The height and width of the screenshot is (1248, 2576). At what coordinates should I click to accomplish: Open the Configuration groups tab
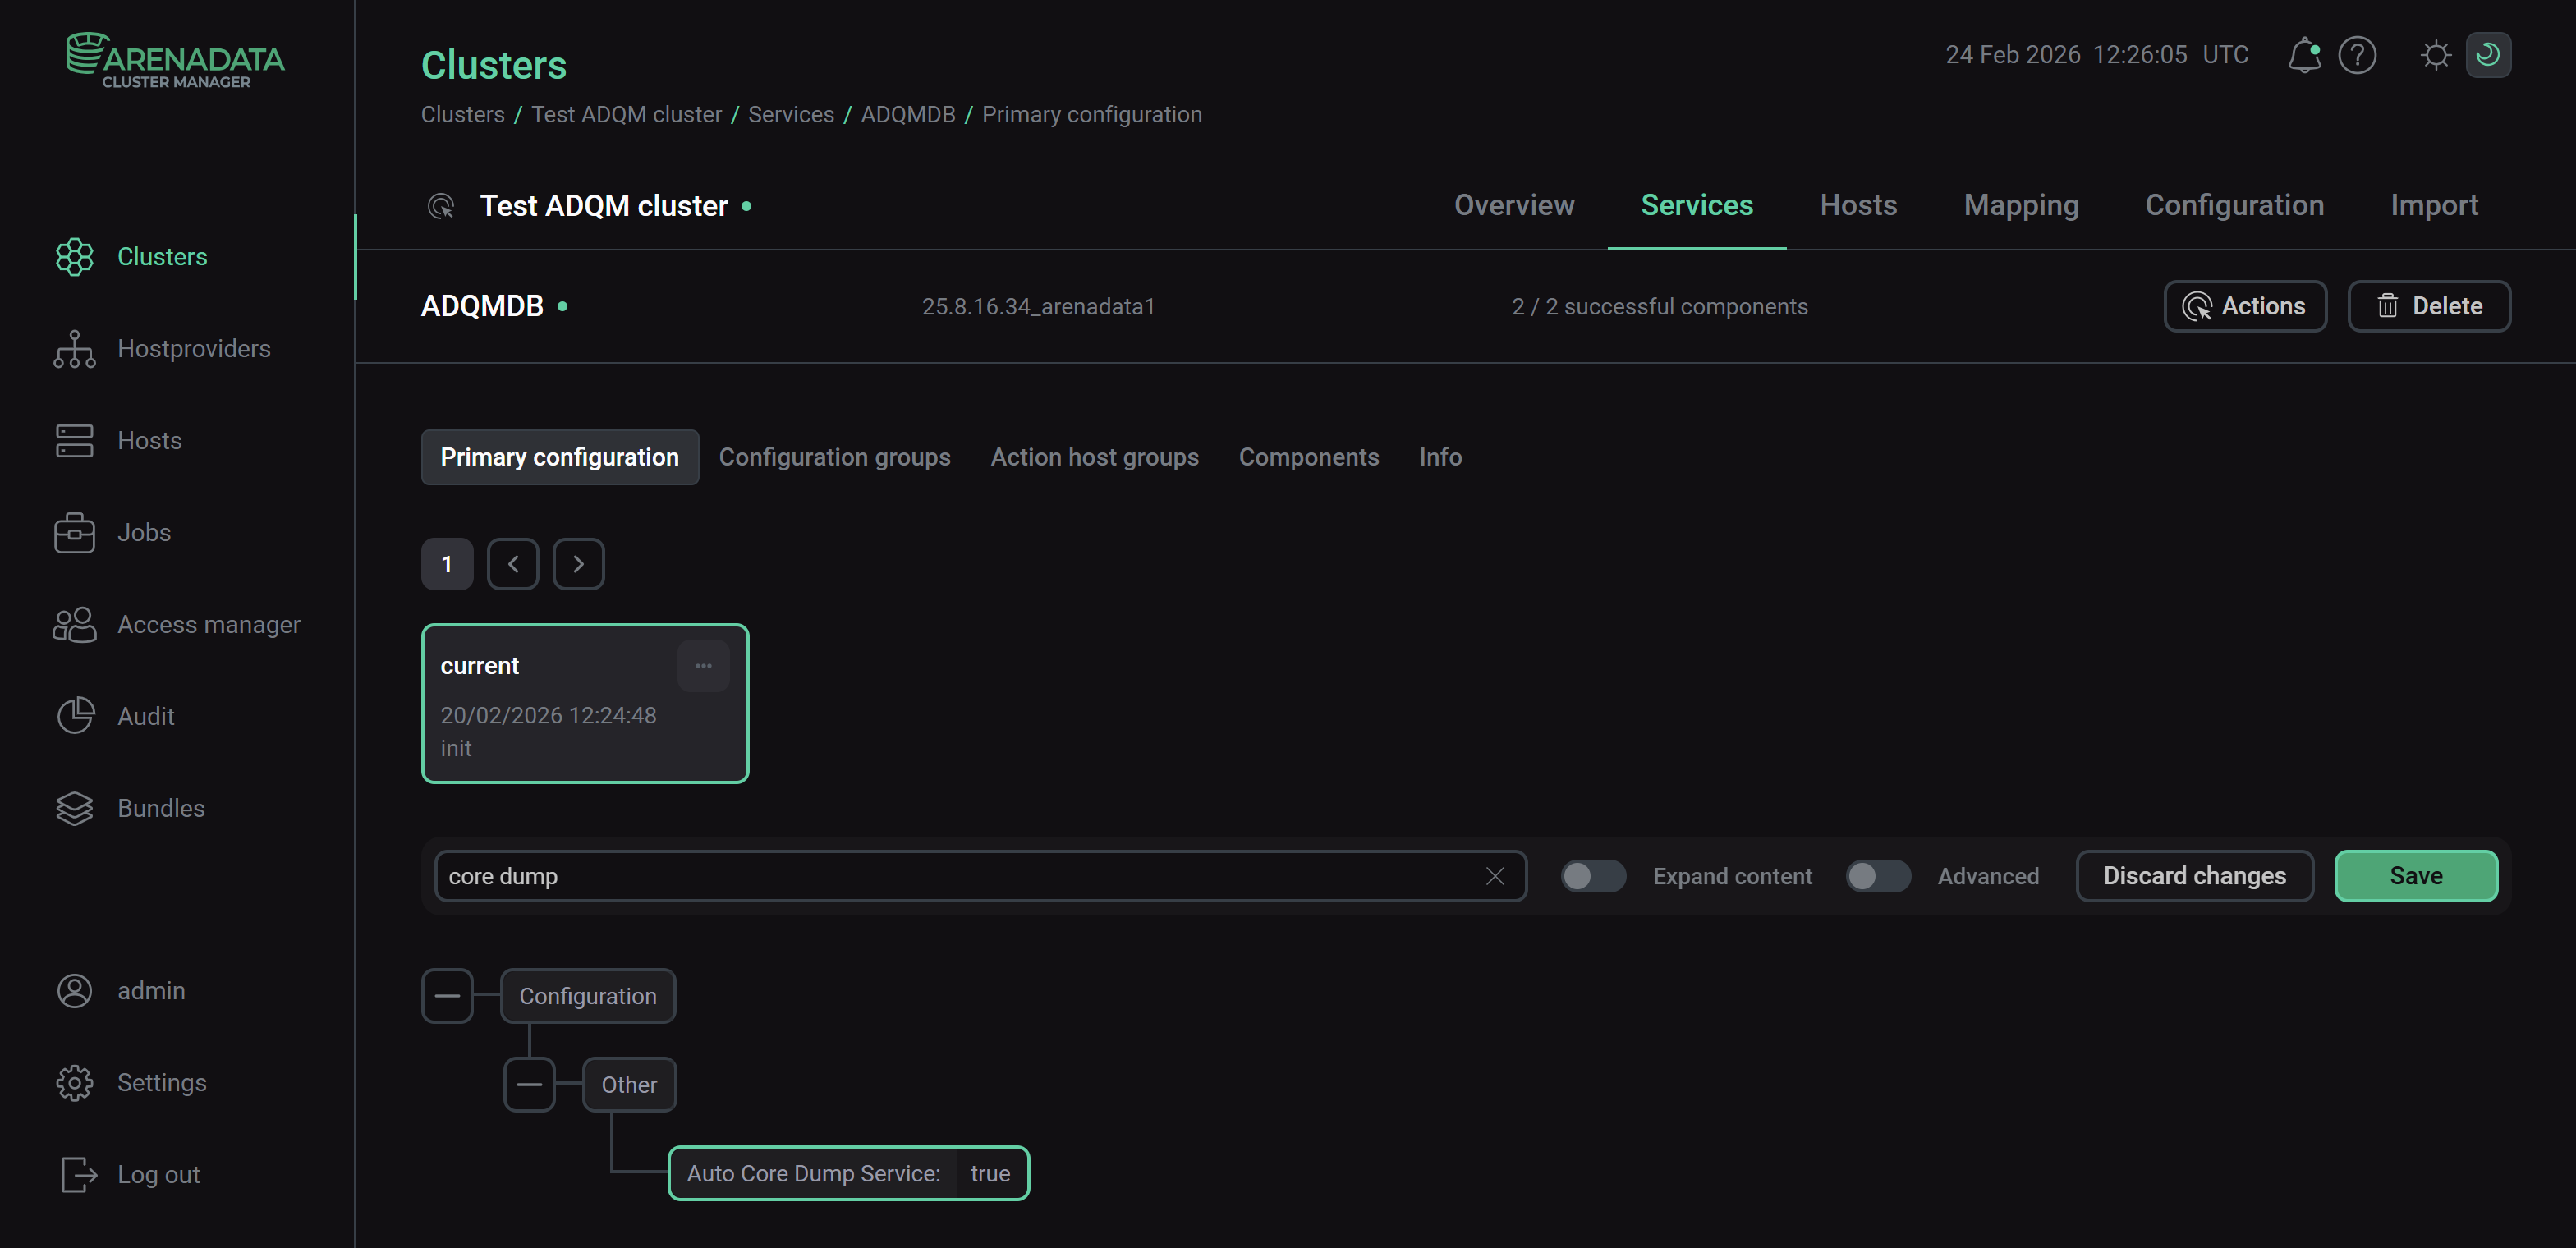tap(834, 457)
